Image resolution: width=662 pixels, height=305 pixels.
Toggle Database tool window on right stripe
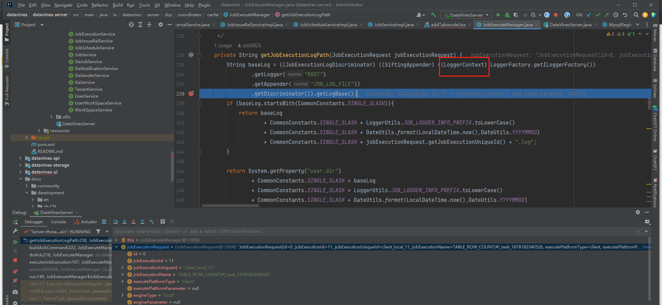coord(655,60)
